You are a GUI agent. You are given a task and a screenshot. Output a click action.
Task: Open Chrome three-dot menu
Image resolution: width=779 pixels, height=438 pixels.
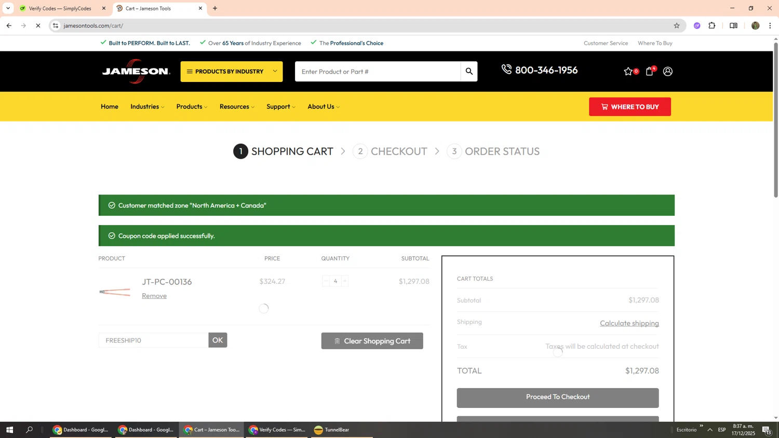point(770,25)
